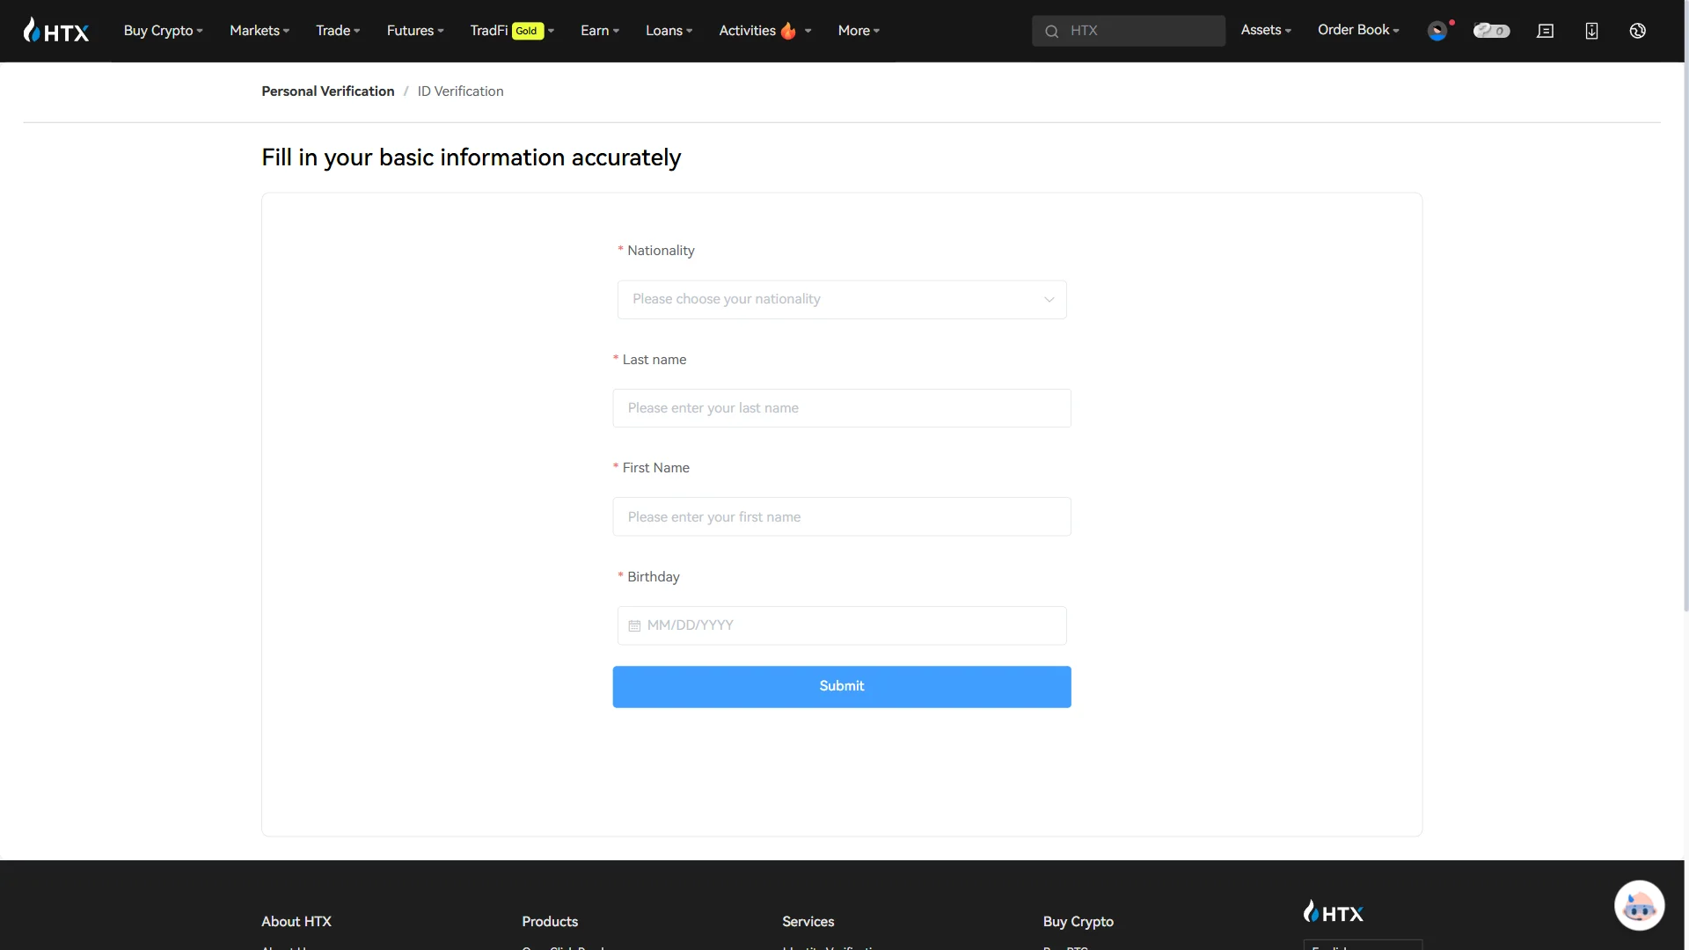This screenshot has width=1689, height=950.
Task: Expand the Loans dropdown
Action: coord(669,31)
